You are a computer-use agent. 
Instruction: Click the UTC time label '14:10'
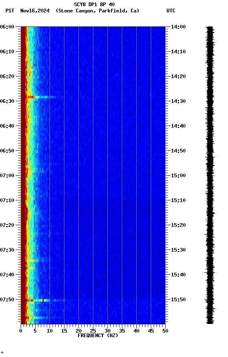178,52
